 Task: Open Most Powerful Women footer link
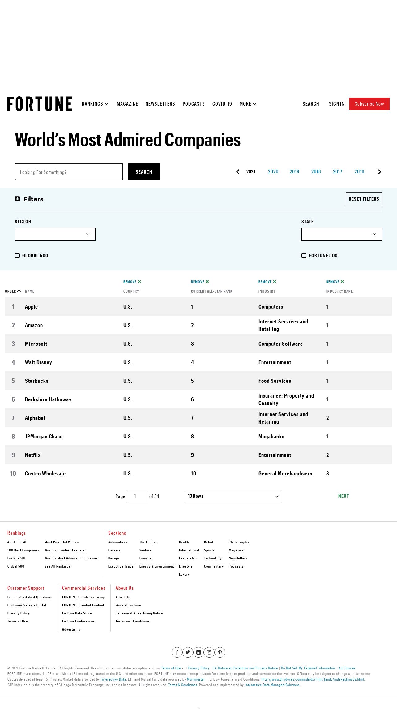click(x=62, y=542)
